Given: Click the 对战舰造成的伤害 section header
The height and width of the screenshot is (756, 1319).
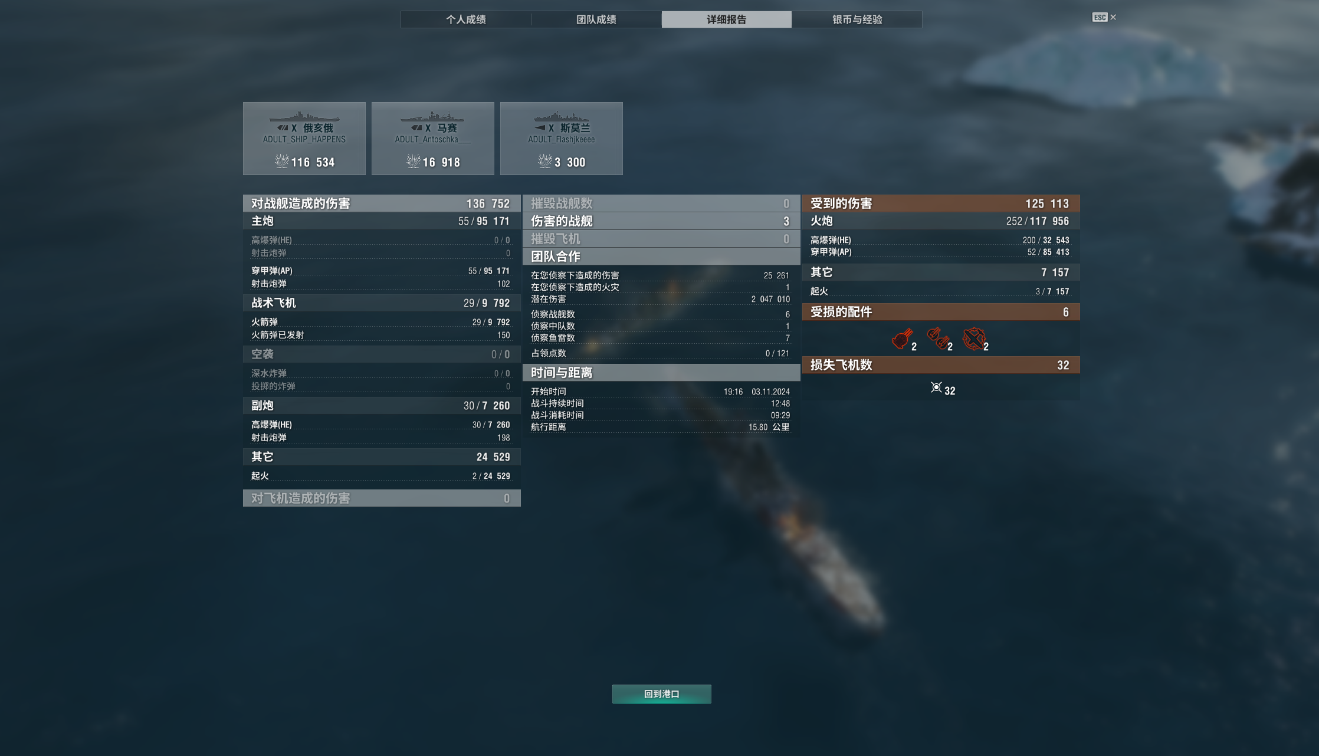Looking at the screenshot, I should (x=382, y=203).
